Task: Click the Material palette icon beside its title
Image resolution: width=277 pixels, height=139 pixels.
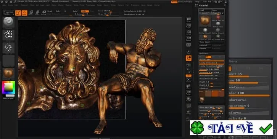Action: [x=196, y=5]
